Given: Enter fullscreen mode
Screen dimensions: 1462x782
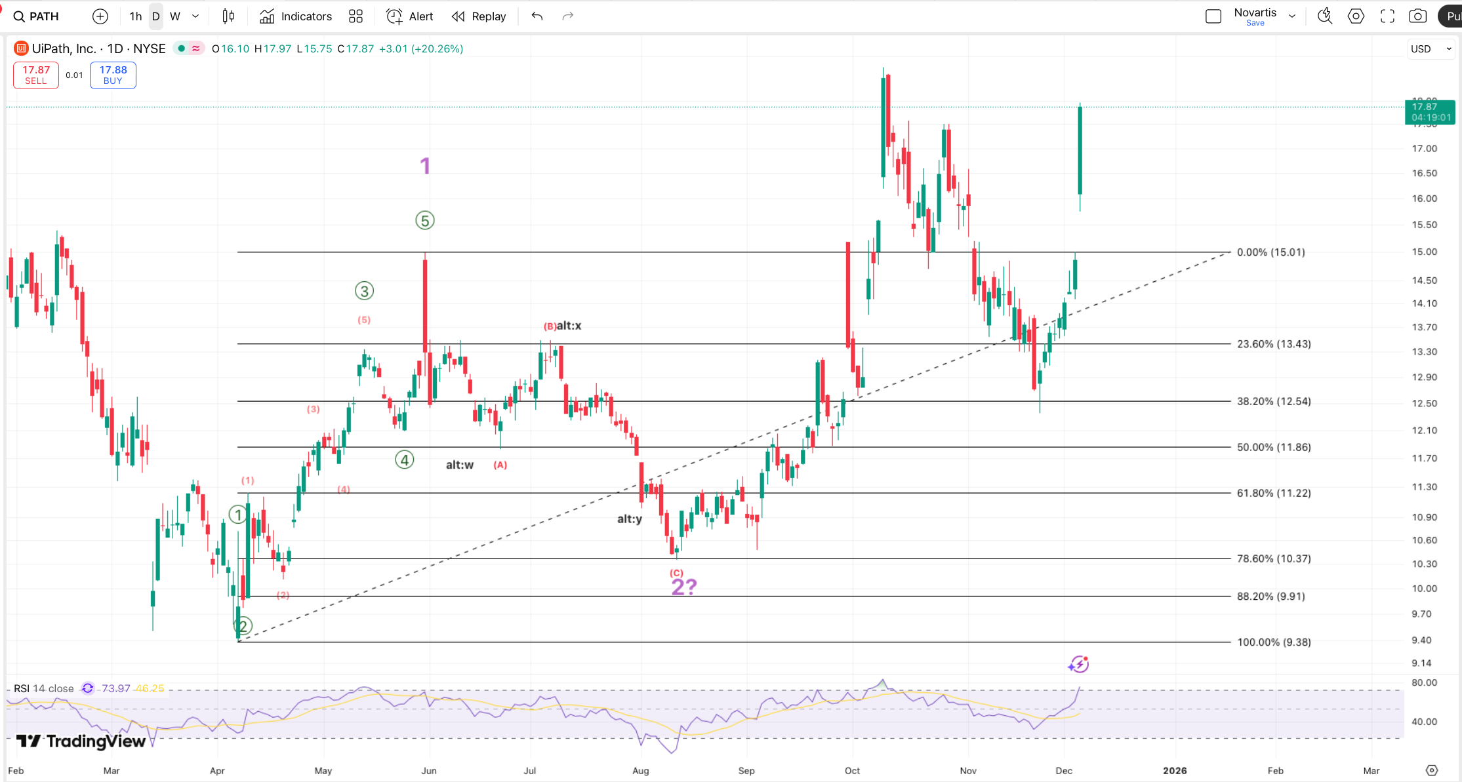Looking at the screenshot, I should coord(1387,16).
